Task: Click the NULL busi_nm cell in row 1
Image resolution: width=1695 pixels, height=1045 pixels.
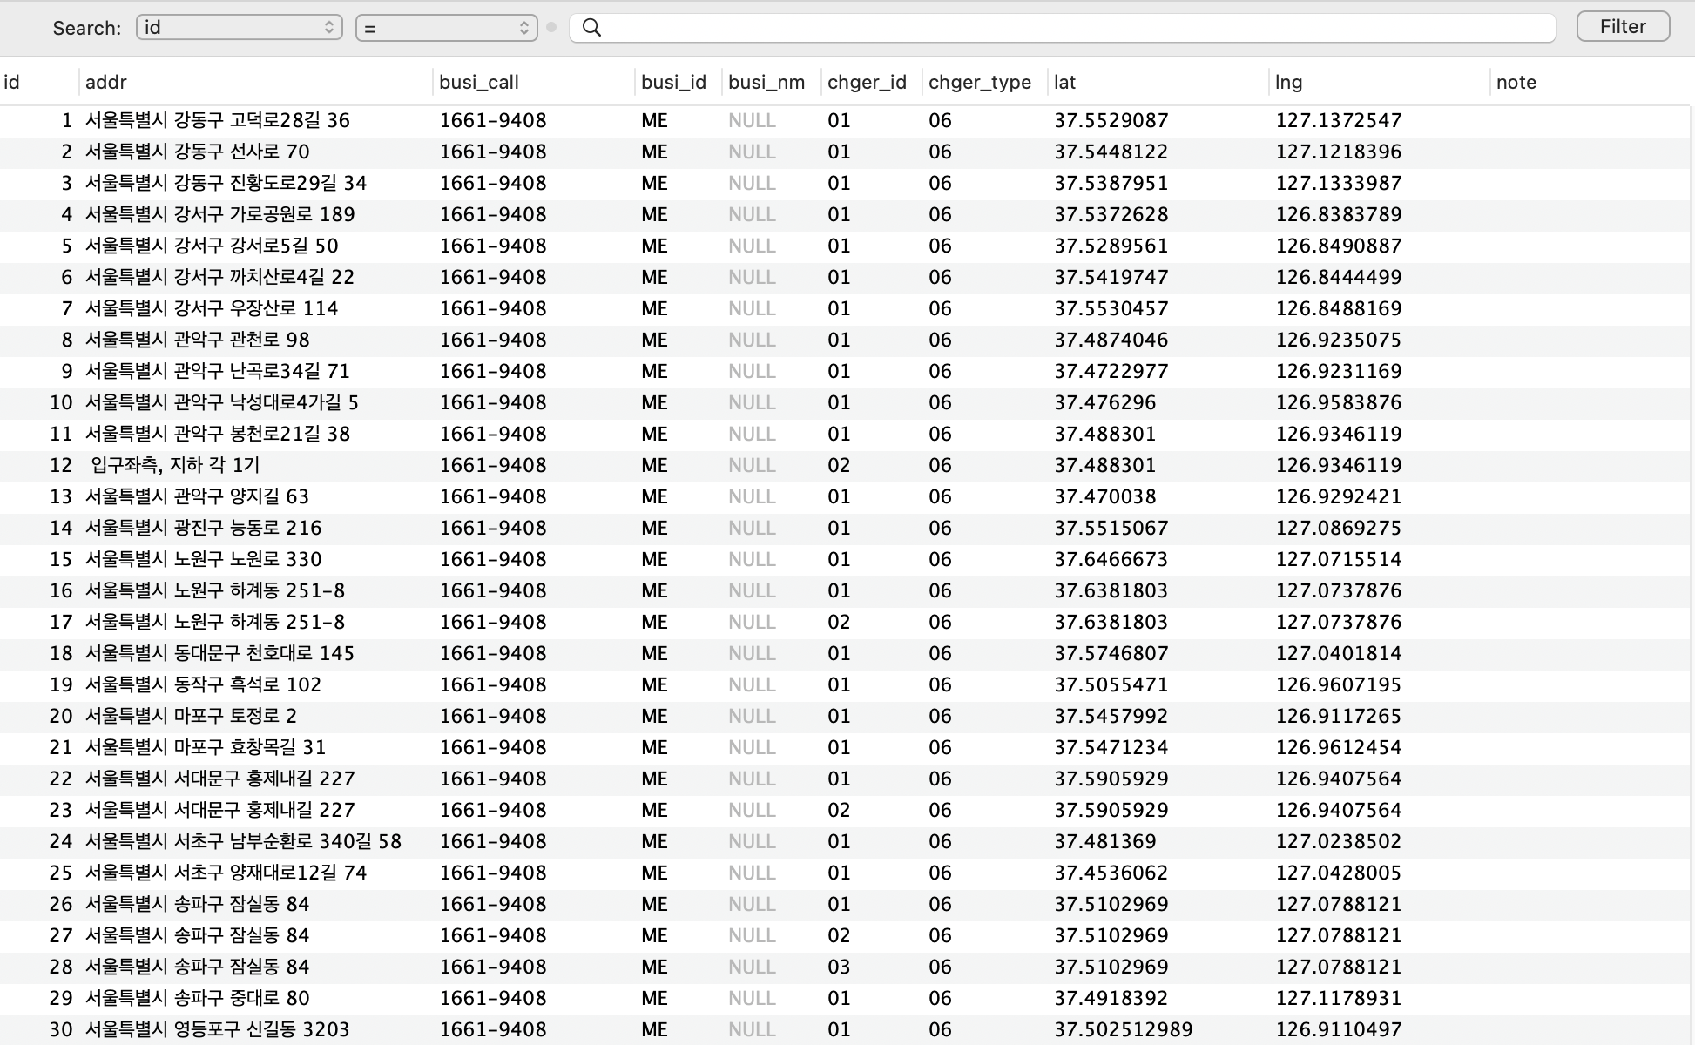Action: tap(752, 121)
